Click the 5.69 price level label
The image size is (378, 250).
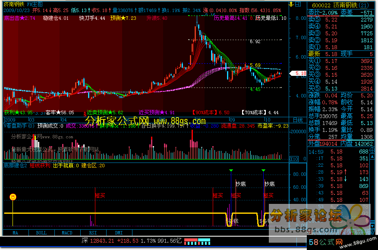click(x=255, y=65)
